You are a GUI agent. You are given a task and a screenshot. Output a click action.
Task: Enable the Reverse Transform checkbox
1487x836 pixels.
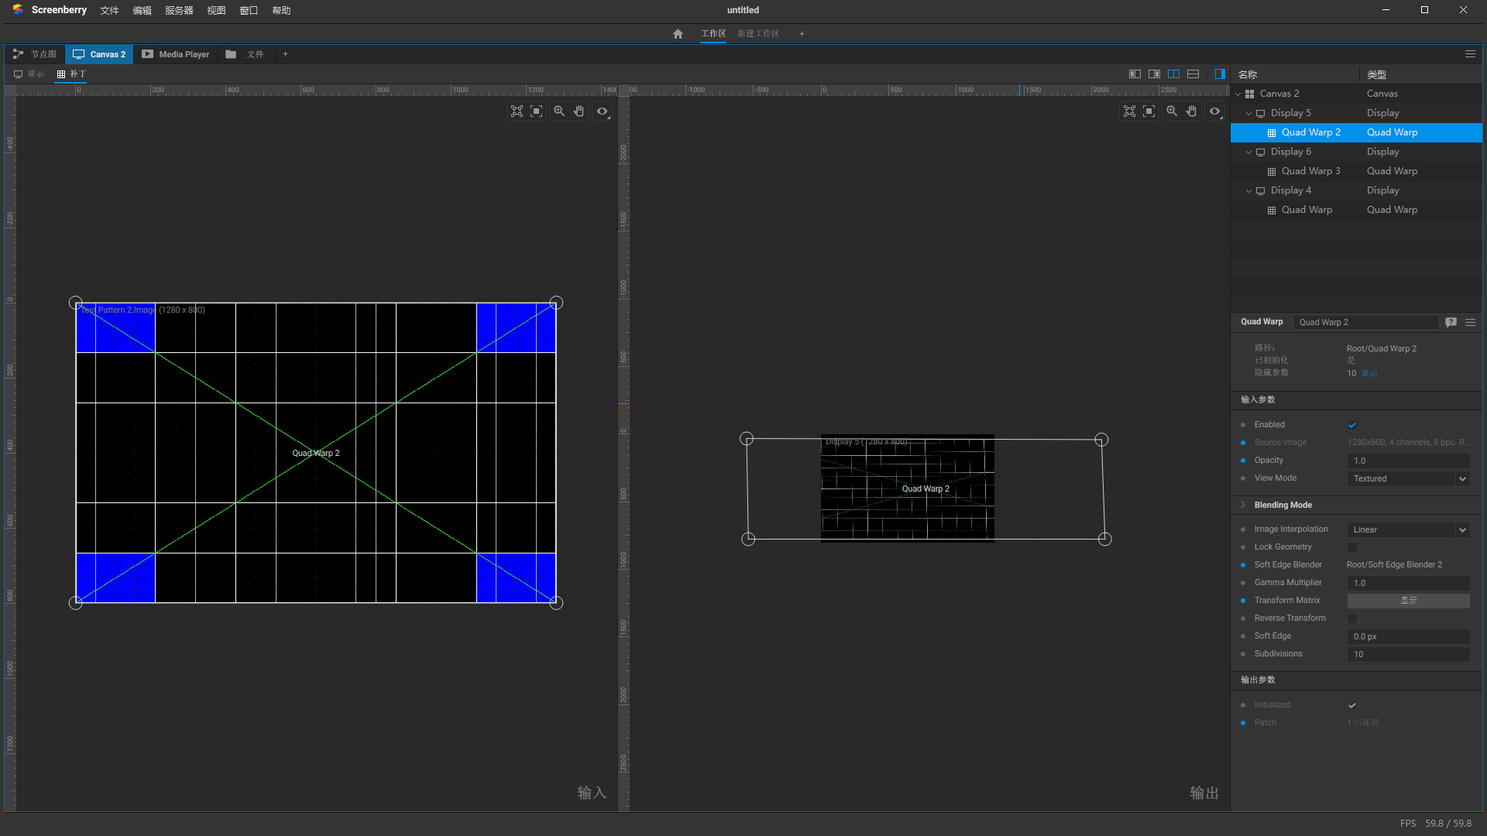tap(1352, 618)
